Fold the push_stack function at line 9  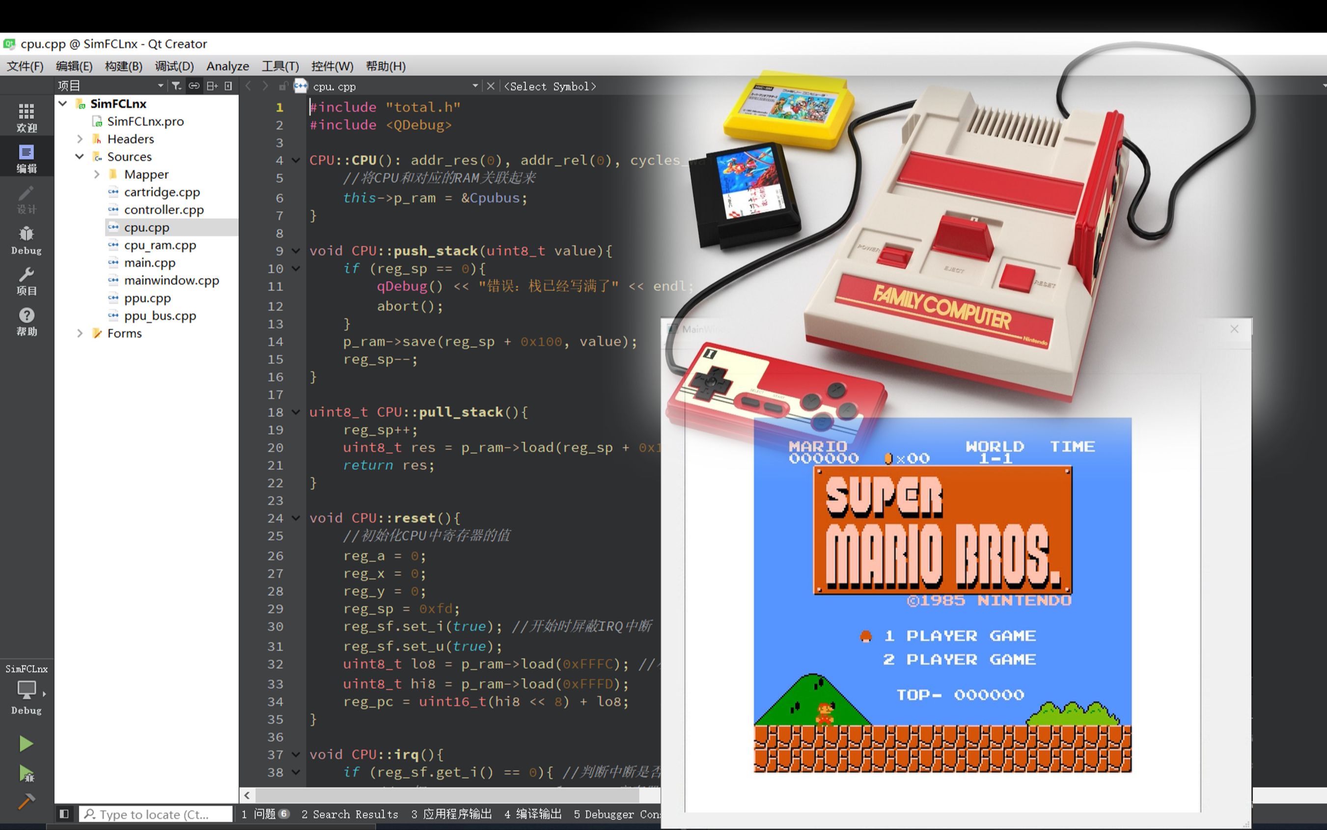click(x=296, y=251)
